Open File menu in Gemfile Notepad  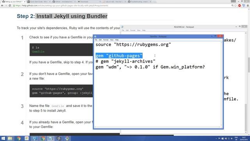pyautogui.click(x=96, y=40)
